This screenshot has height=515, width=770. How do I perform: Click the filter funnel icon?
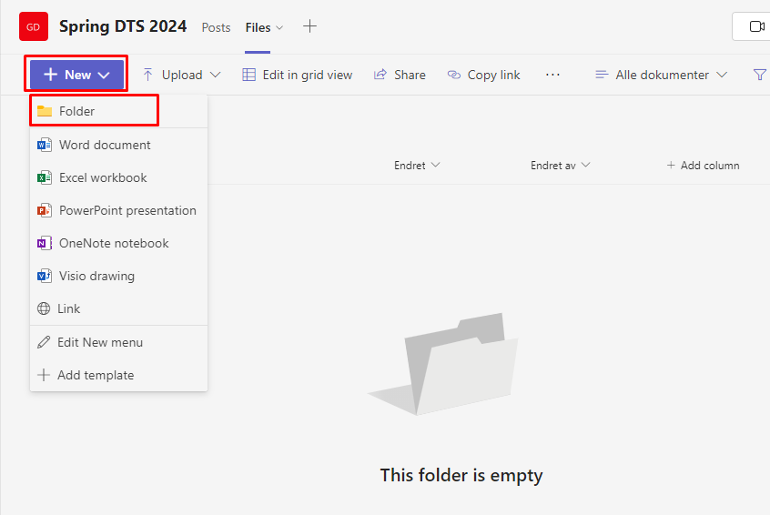(x=759, y=75)
